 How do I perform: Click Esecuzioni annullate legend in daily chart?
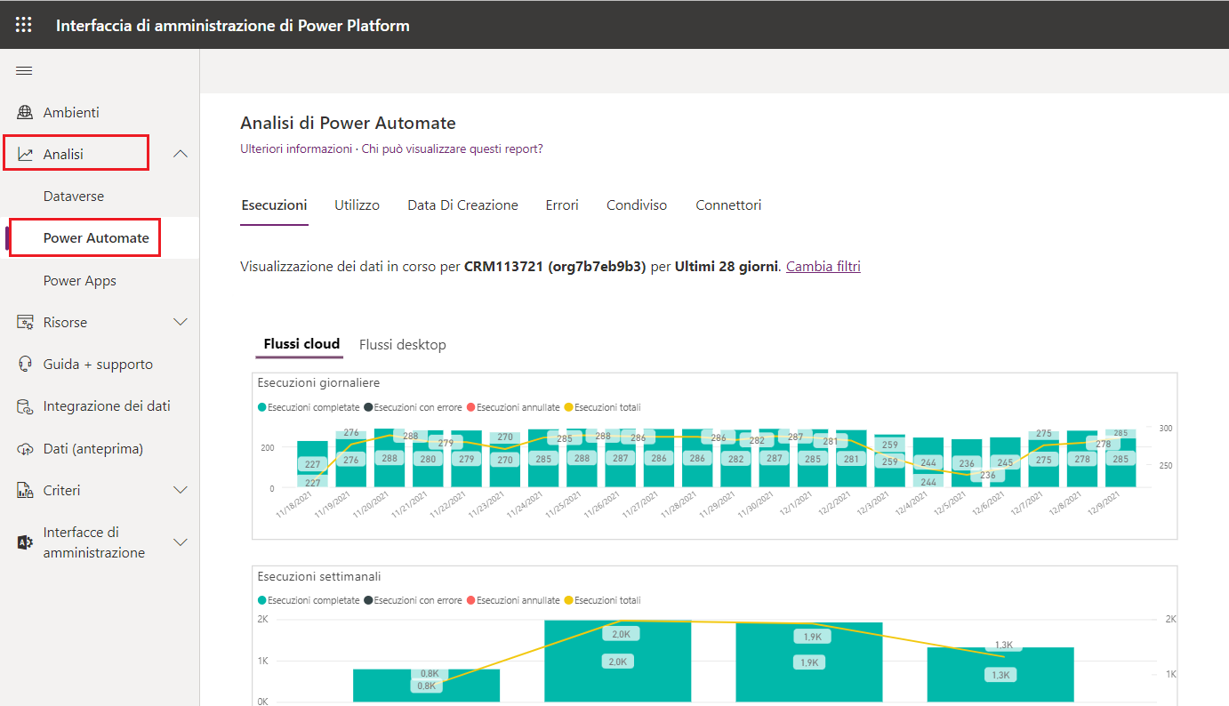click(x=513, y=407)
